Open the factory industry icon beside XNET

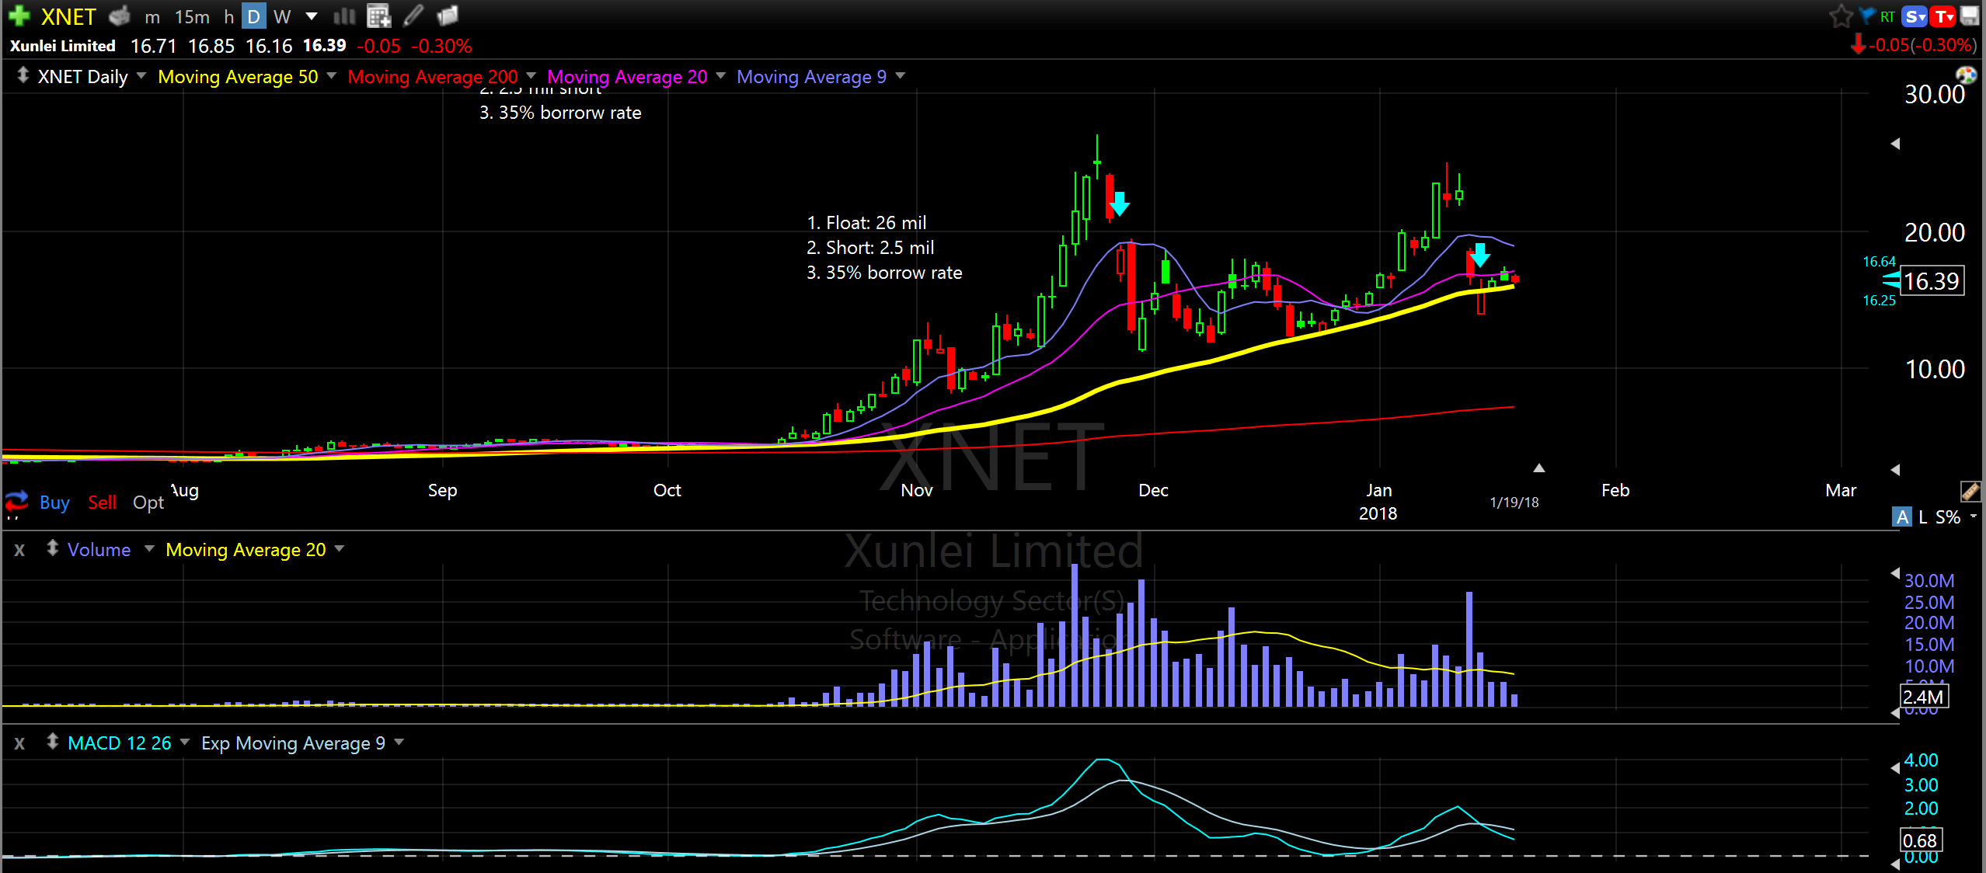coord(119,16)
